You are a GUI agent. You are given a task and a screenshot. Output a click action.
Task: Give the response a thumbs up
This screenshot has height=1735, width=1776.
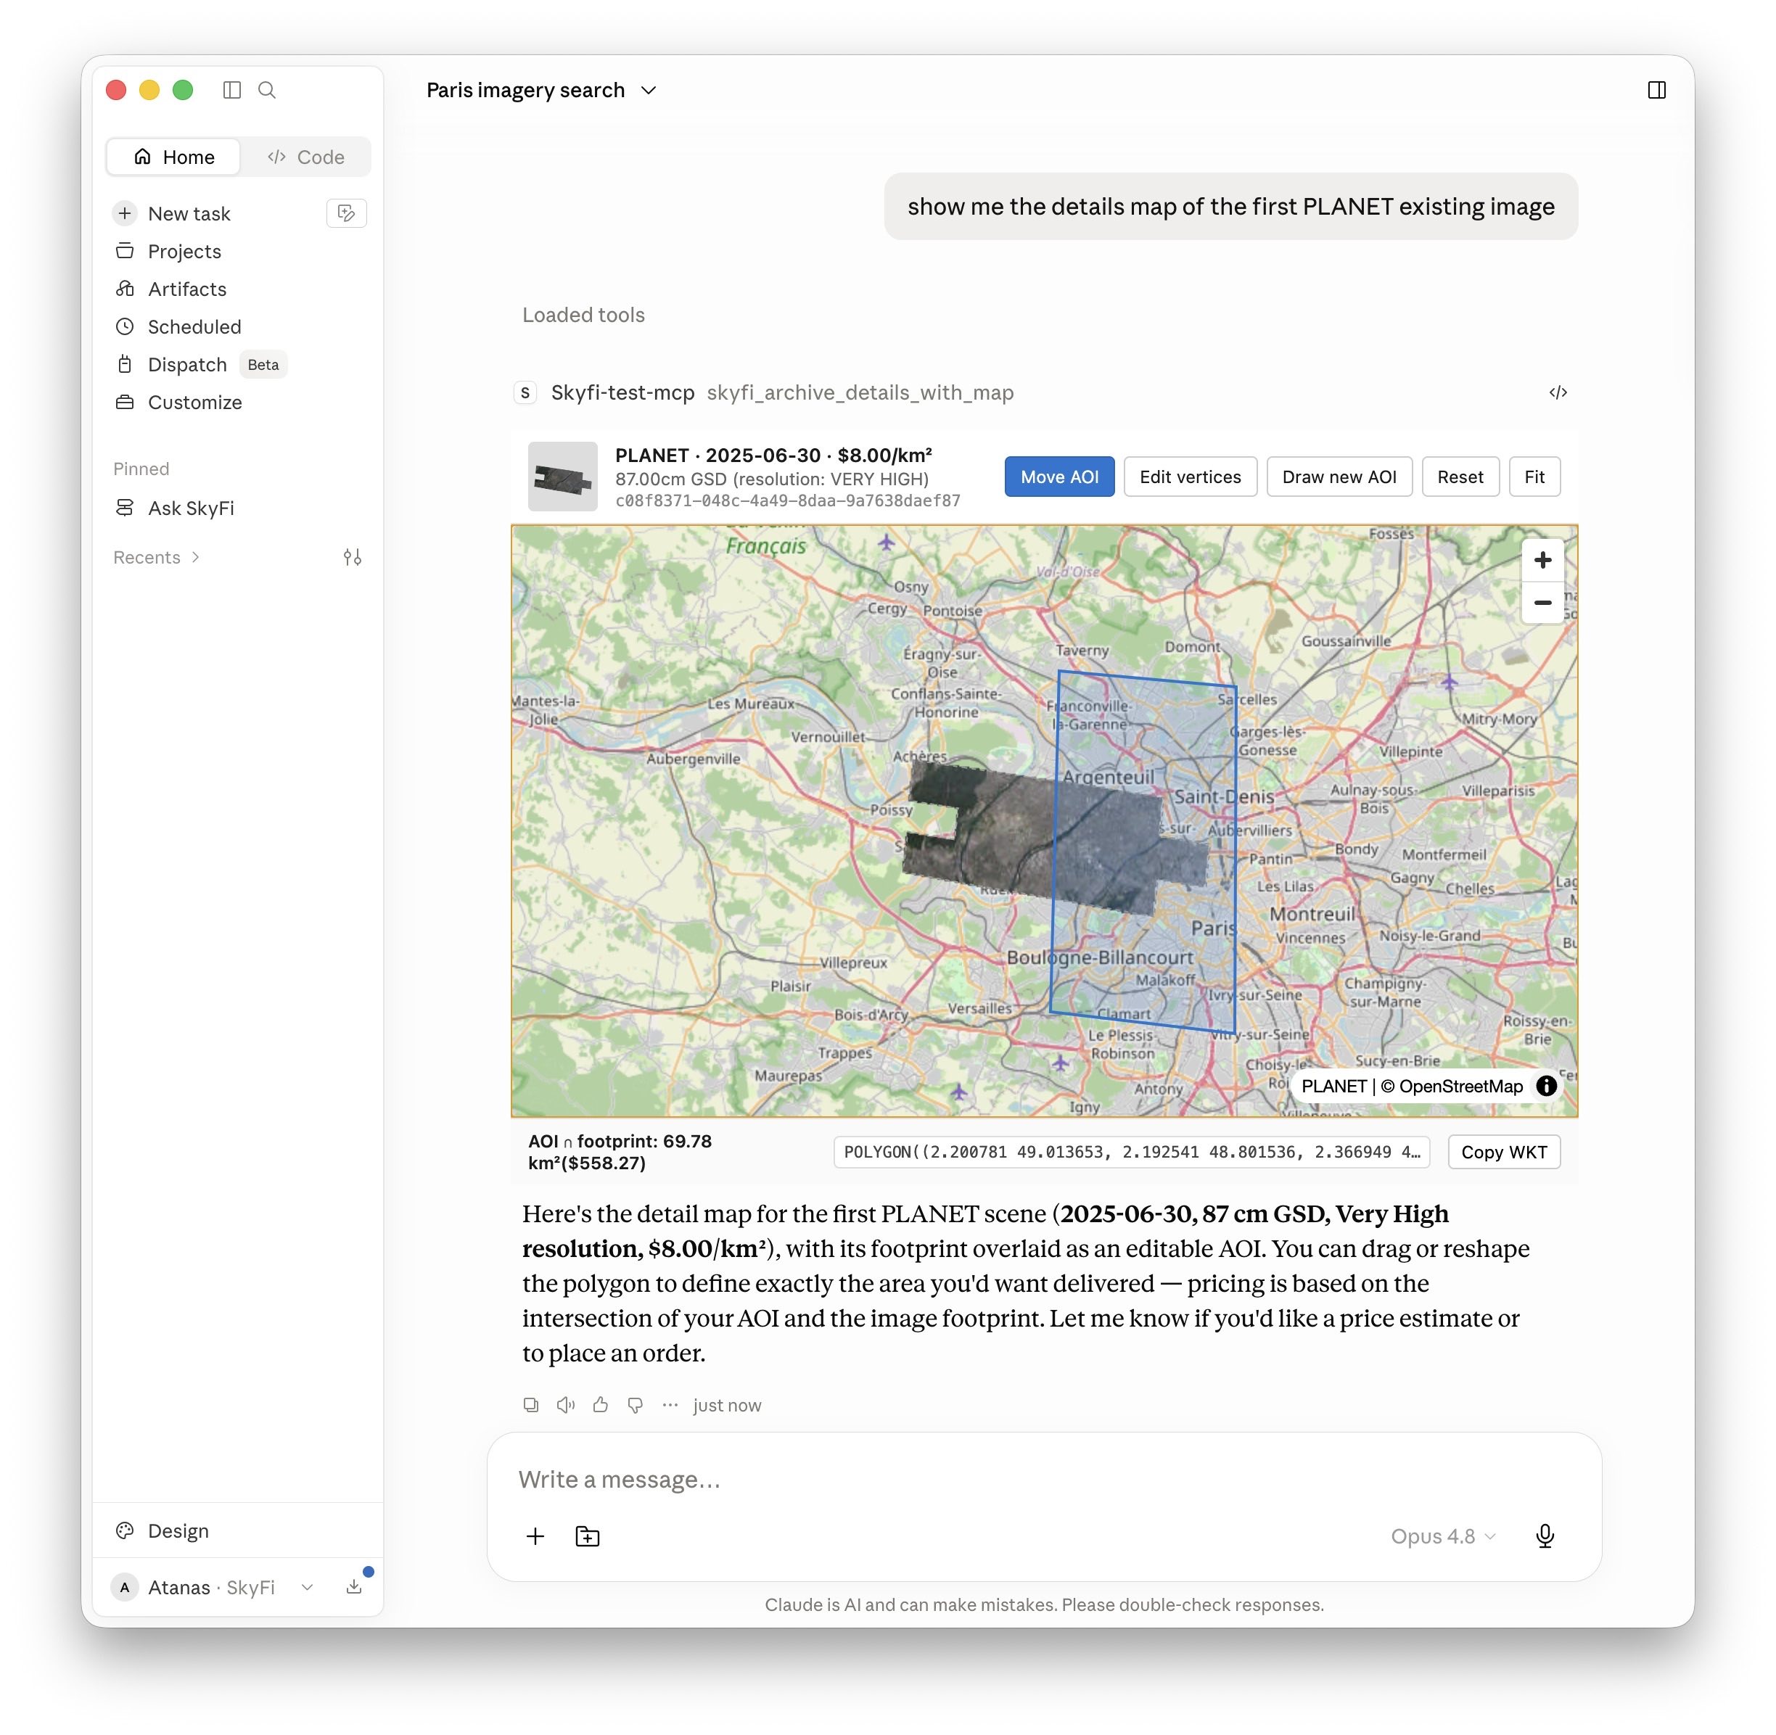601,1404
